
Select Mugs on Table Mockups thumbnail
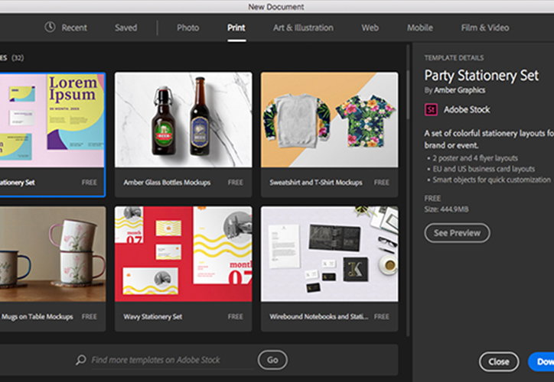click(x=53, y=254)
